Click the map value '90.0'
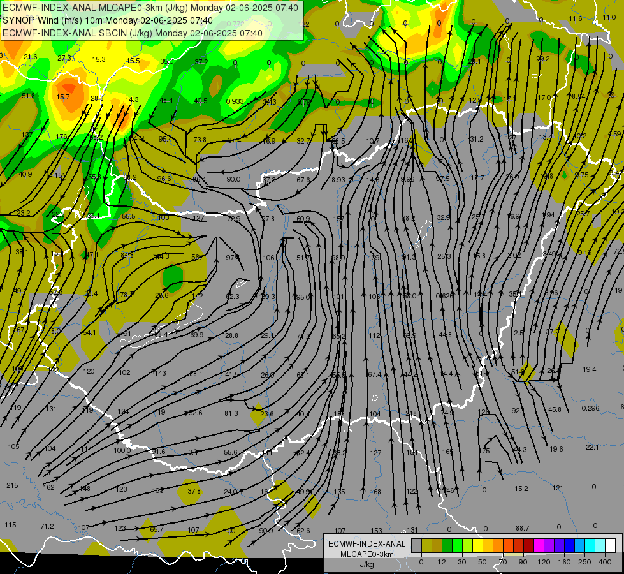The height and width of the screenshot is (574, 624). [x=234, y=179]
